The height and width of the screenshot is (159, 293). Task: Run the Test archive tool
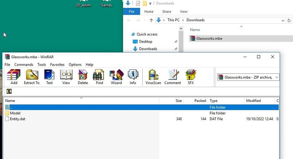(49, 77)
